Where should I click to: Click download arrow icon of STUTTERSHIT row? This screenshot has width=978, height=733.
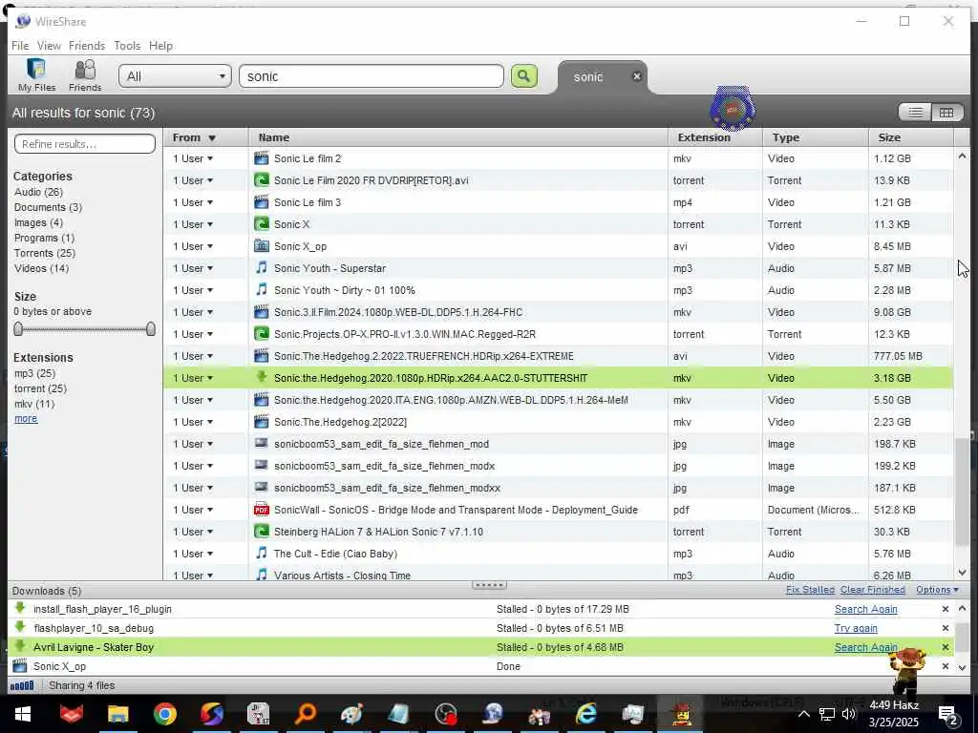pyautogui.click(x=262, y=377)
